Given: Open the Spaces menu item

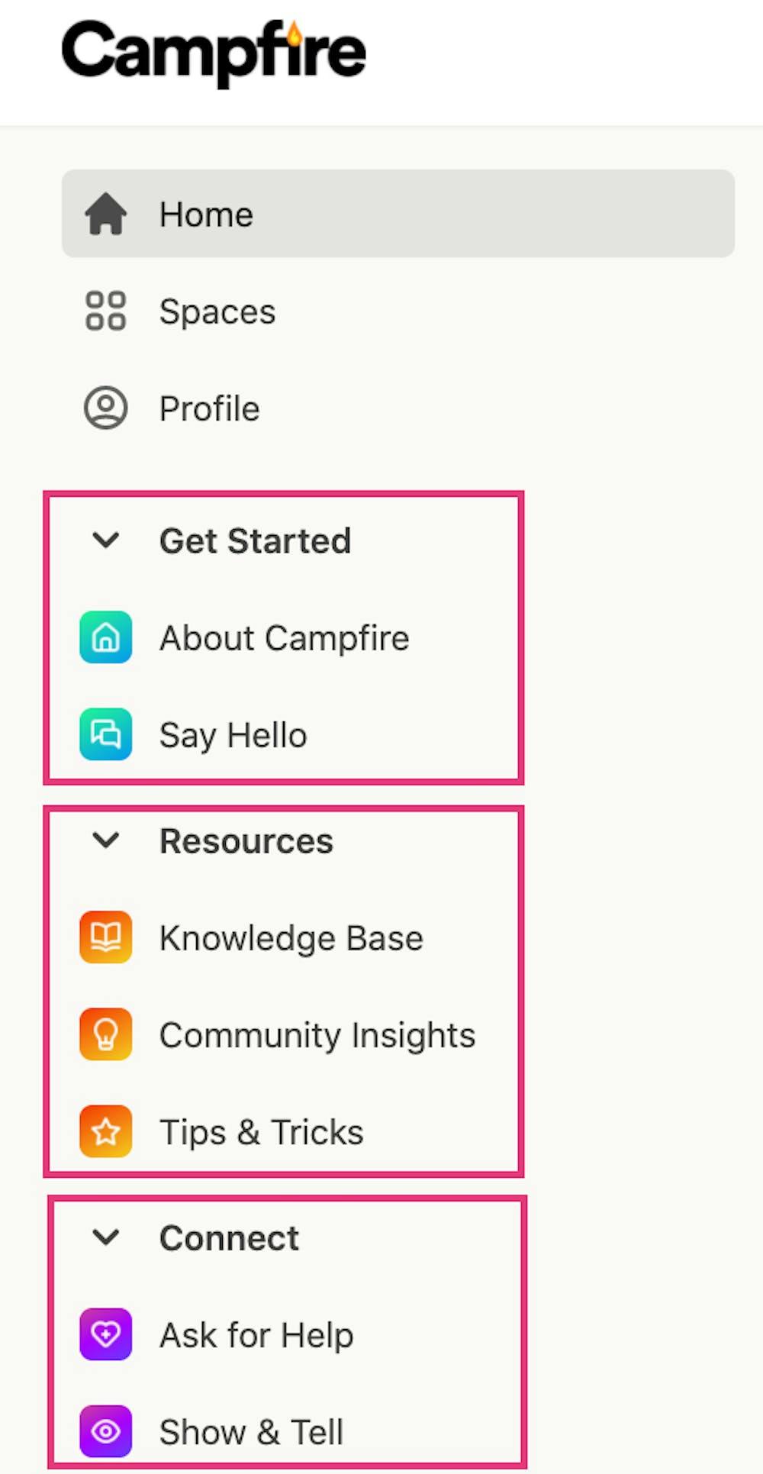Looking at the screenshot, I should 217,311.
